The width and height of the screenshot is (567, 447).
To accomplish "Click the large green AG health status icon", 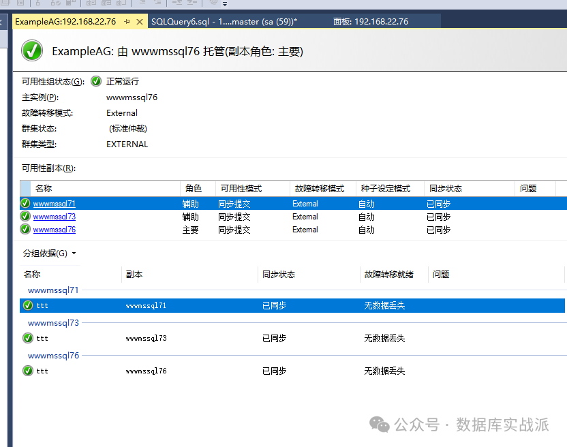I will point(31,51).
